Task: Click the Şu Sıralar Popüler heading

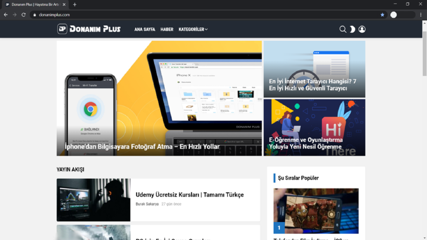Action: tap(298, 178)
